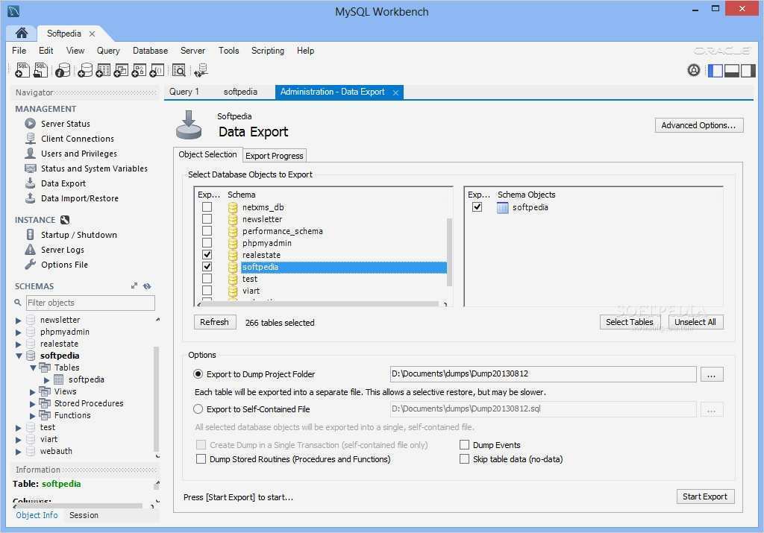Expand the Stored Procedures tree node
This screenshot has height=533, width=764.
[32, 403]
